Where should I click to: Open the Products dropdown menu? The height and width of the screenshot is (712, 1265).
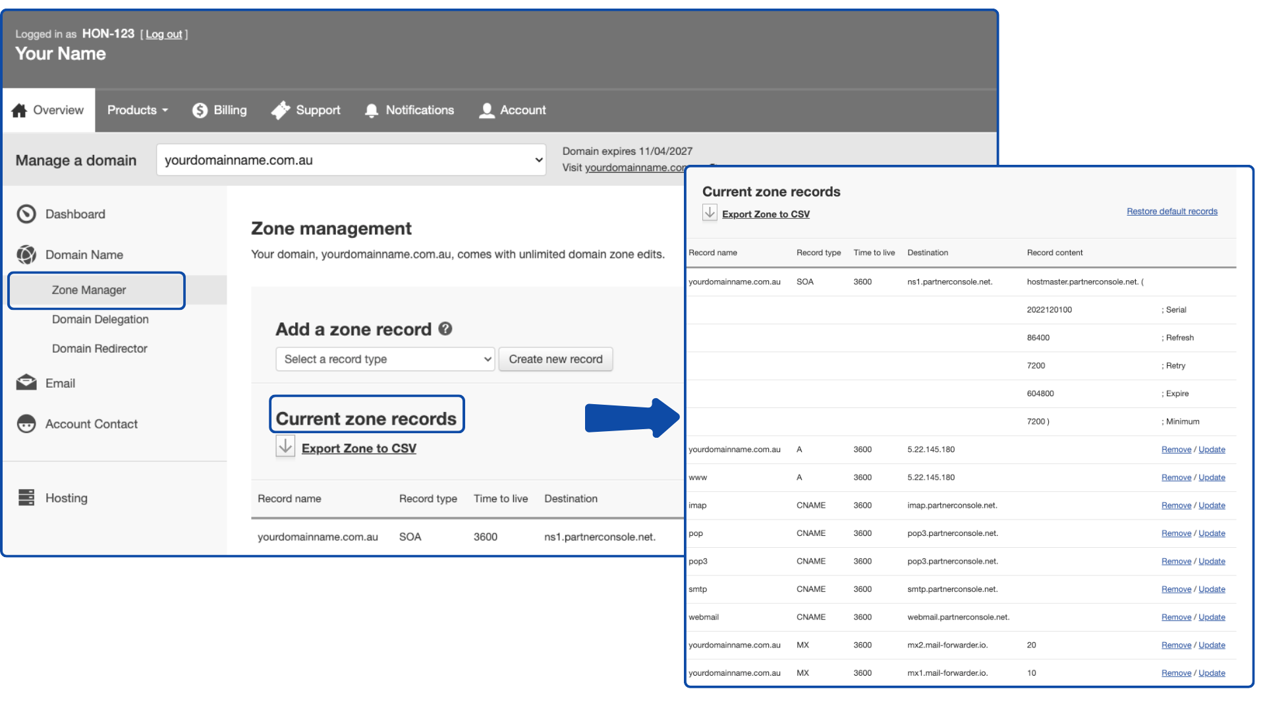tap(138, 110)
